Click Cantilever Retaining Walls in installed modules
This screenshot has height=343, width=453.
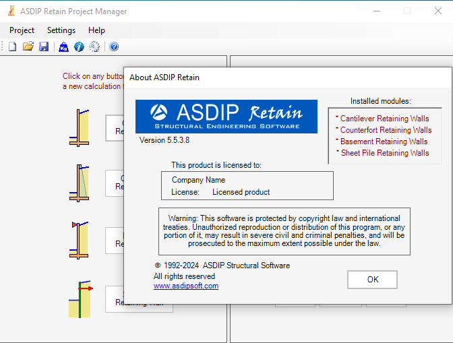tap(384, 119)
